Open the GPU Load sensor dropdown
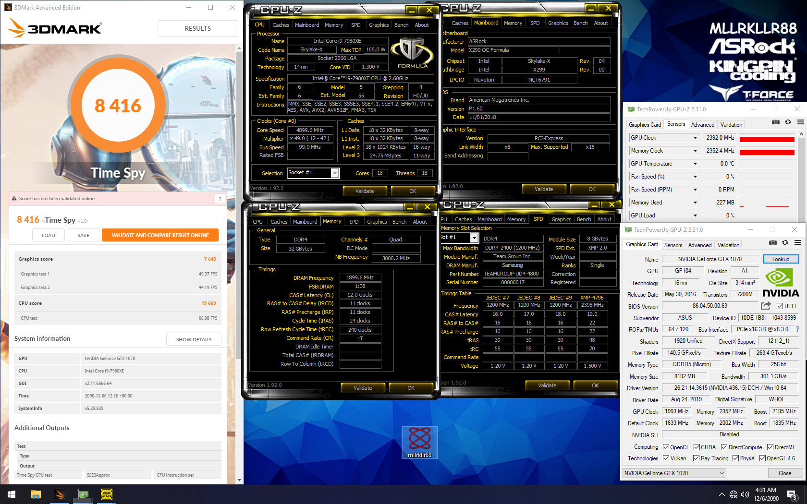Viewport: 807px width, 504px height. [x=695, y=216]
